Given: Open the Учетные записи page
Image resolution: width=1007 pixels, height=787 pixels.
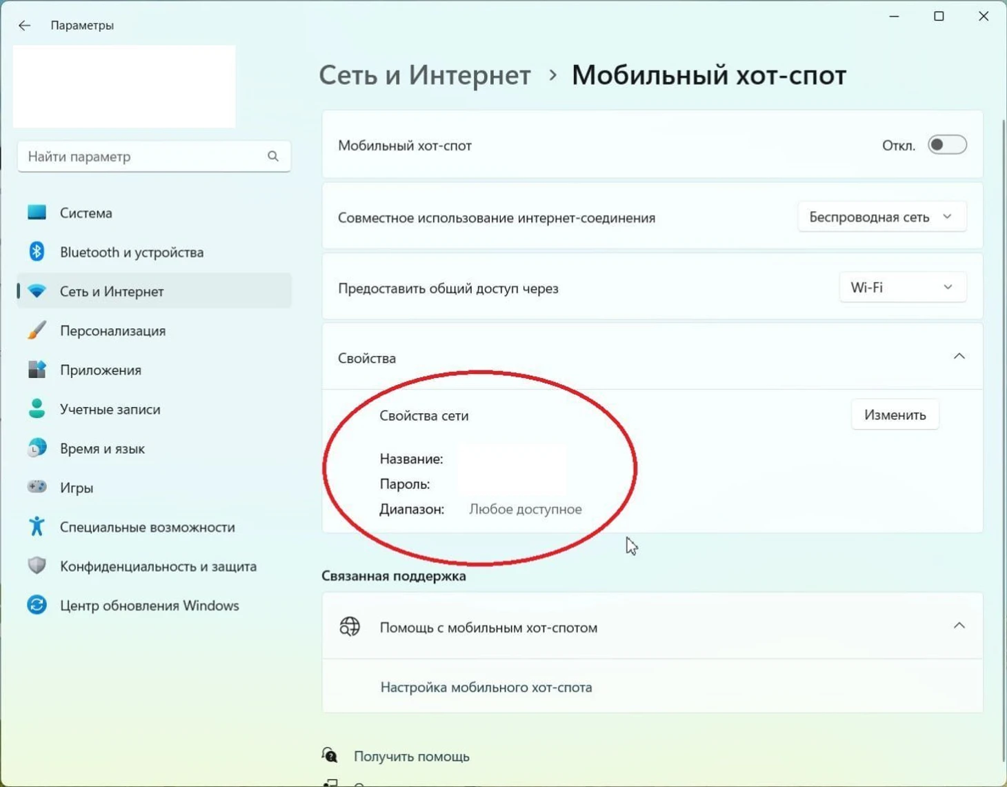Looking at the screenshot, I should 154,409.
